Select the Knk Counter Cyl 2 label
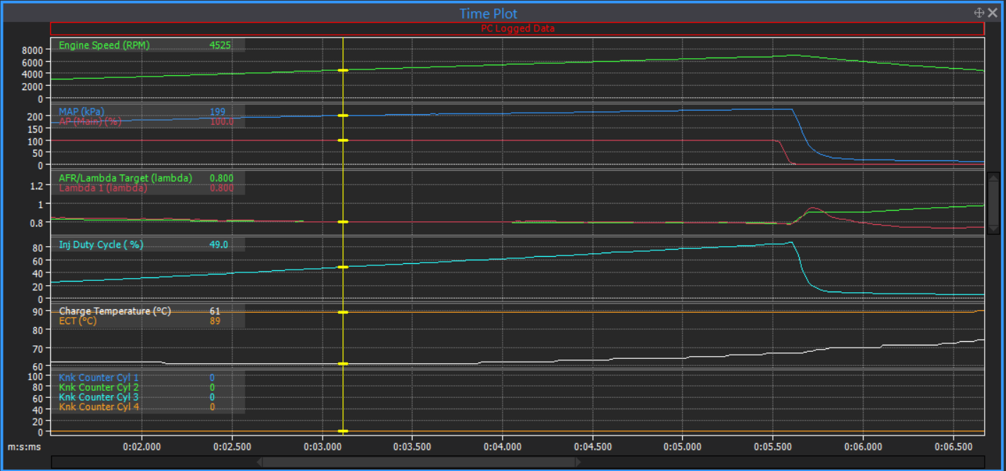The width and height of the screenshot is (1006, 471). tap(99, 387)
